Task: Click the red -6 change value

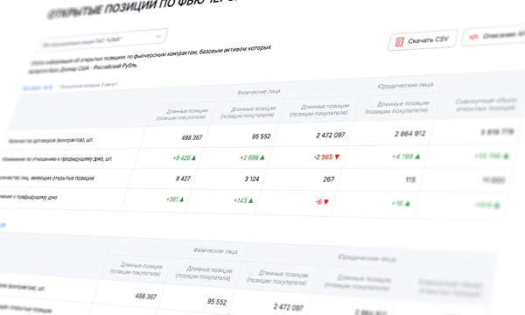Action: click(x=322, y=202)
